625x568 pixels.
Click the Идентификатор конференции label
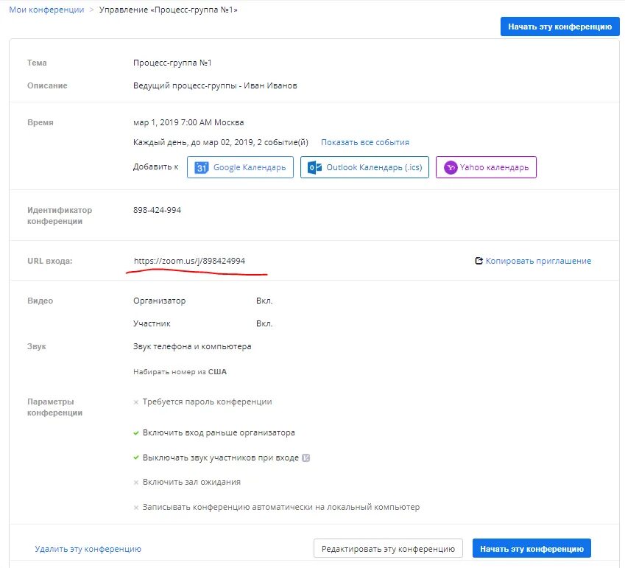coord(60,215)
